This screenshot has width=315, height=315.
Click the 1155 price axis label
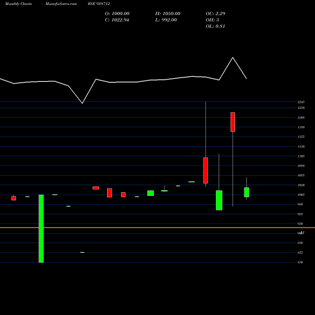pos(301,137)
